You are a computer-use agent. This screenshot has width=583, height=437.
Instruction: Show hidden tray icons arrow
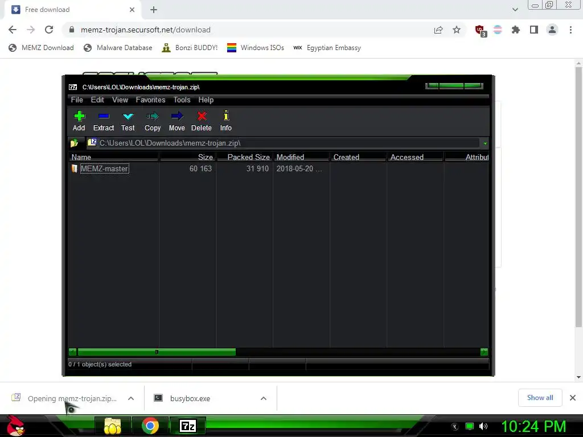455,427
